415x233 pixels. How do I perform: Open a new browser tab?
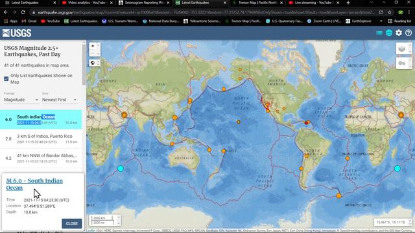(x=348, y=3)
